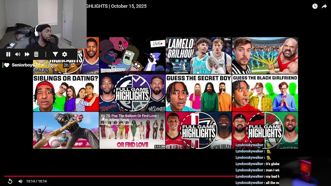The width and height of the screenshot is (331, 186).
Task: Open Rockets vs New Orleans highlights thumbnail
Action: (x=199, y=130)
